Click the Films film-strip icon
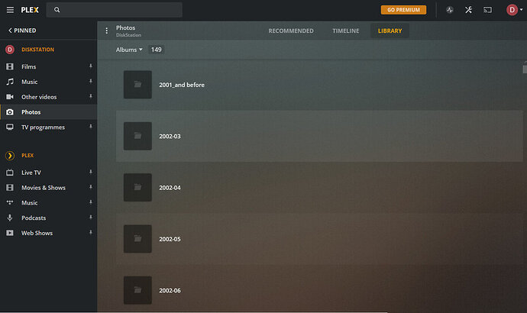527x313 pixels. (10, 66)
